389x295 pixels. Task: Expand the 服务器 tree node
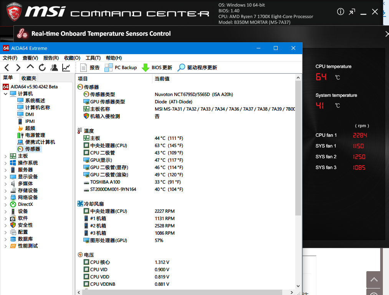pyautogui.click(x=5, y=170)
